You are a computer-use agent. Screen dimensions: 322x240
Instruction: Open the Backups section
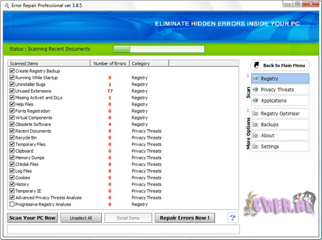click(x=280, y=125)
